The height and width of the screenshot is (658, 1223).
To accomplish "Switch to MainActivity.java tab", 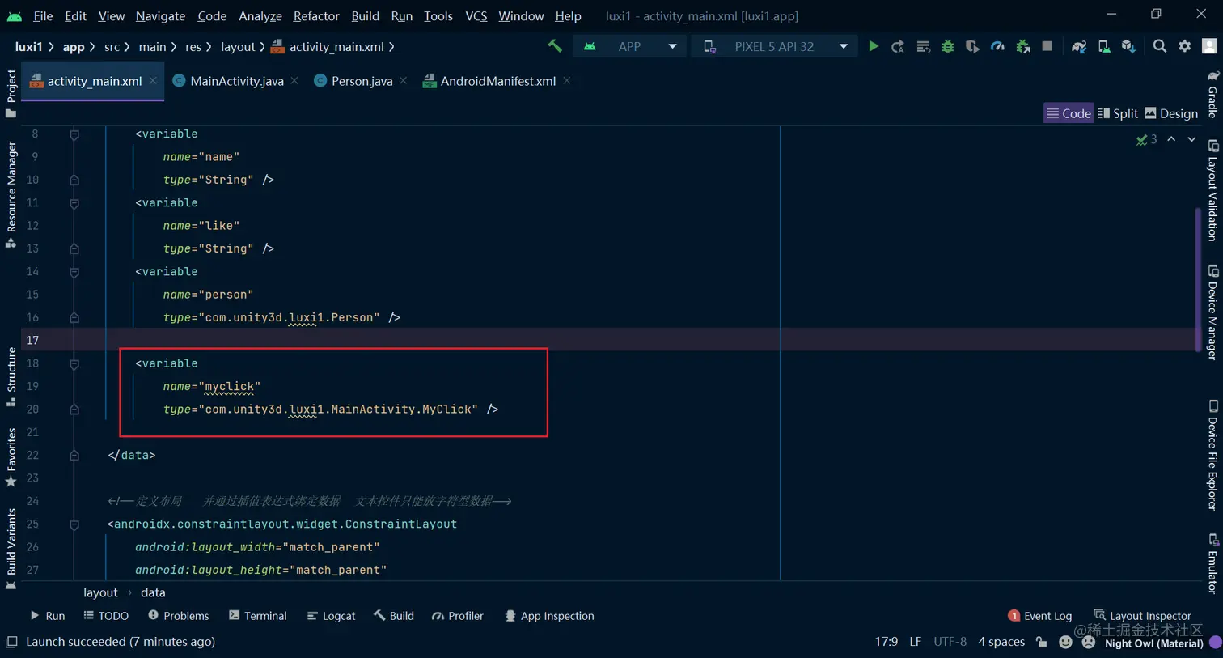I will [x=236, y=81].
